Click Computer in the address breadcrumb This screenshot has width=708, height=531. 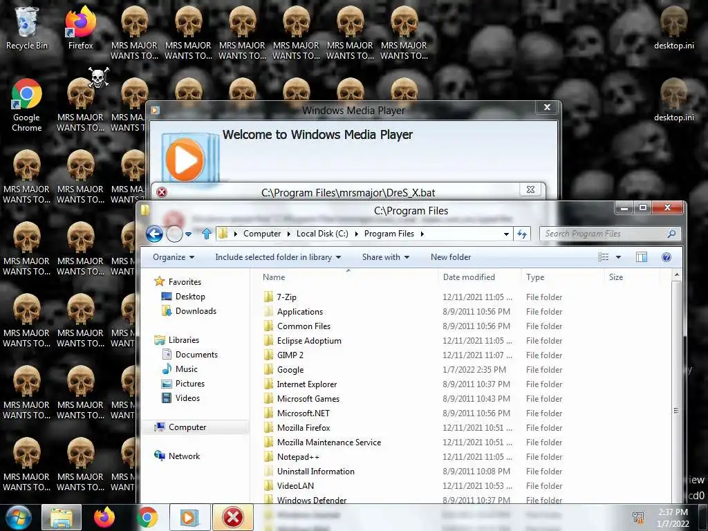(x=262, y=234)
